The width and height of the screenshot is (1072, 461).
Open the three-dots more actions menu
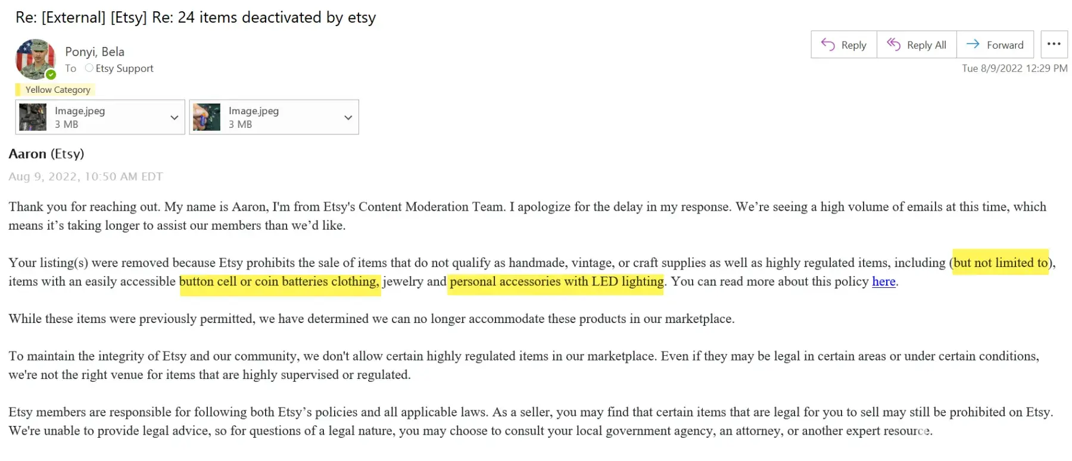tap(1054, 44)
